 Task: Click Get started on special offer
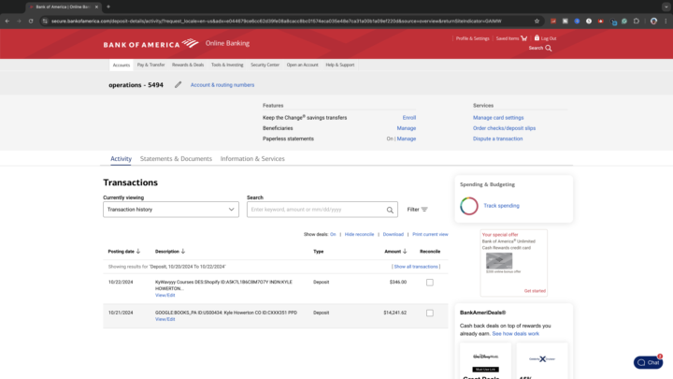pos(535,291)
